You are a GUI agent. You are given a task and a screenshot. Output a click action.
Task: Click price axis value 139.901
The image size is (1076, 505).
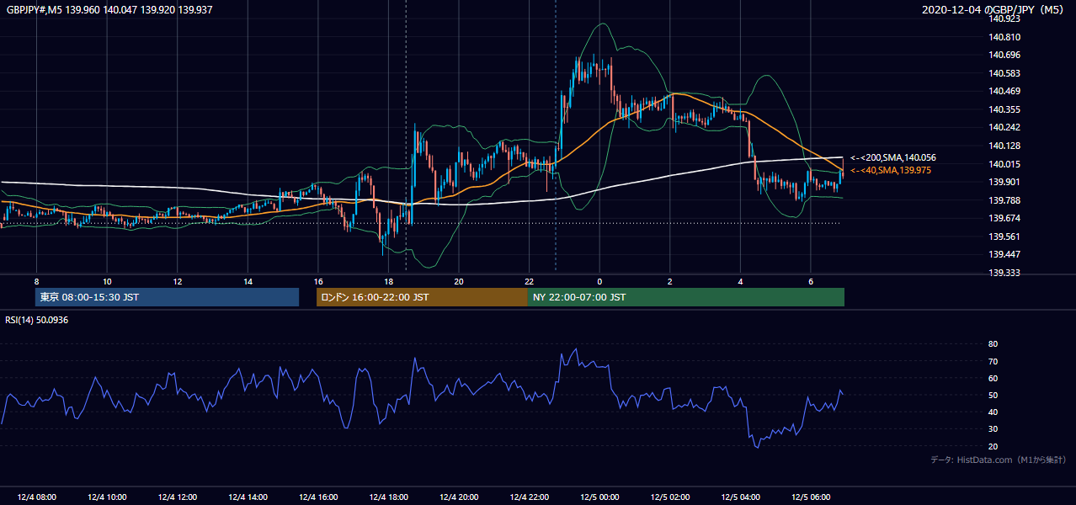click(x=1005, y=182)
